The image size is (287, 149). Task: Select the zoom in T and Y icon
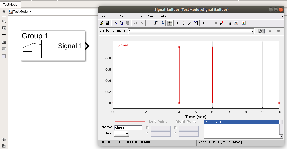(x=190, y=23)
